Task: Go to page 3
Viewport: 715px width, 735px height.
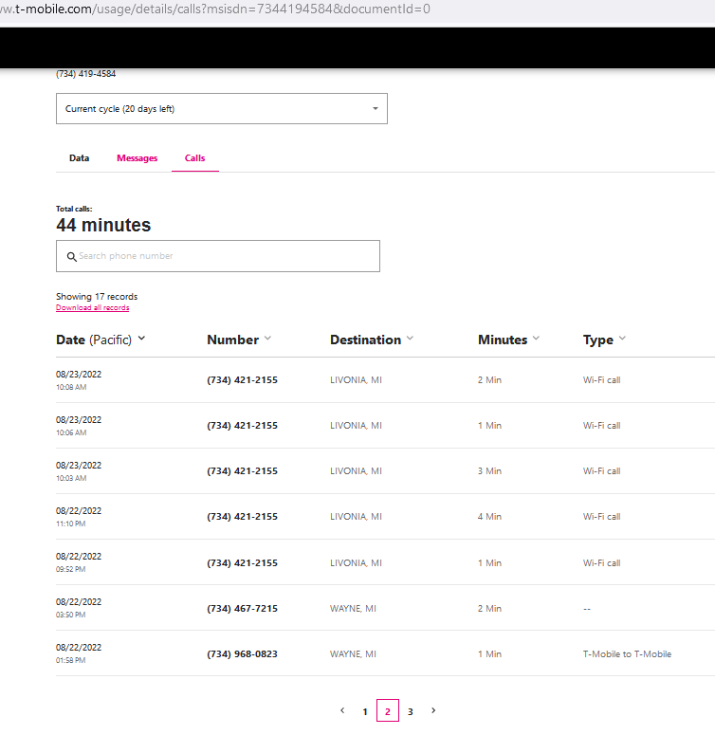Action: tap(410, 711)
